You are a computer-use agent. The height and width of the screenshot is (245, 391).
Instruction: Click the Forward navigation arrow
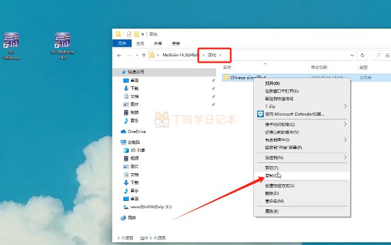[129, 55]
